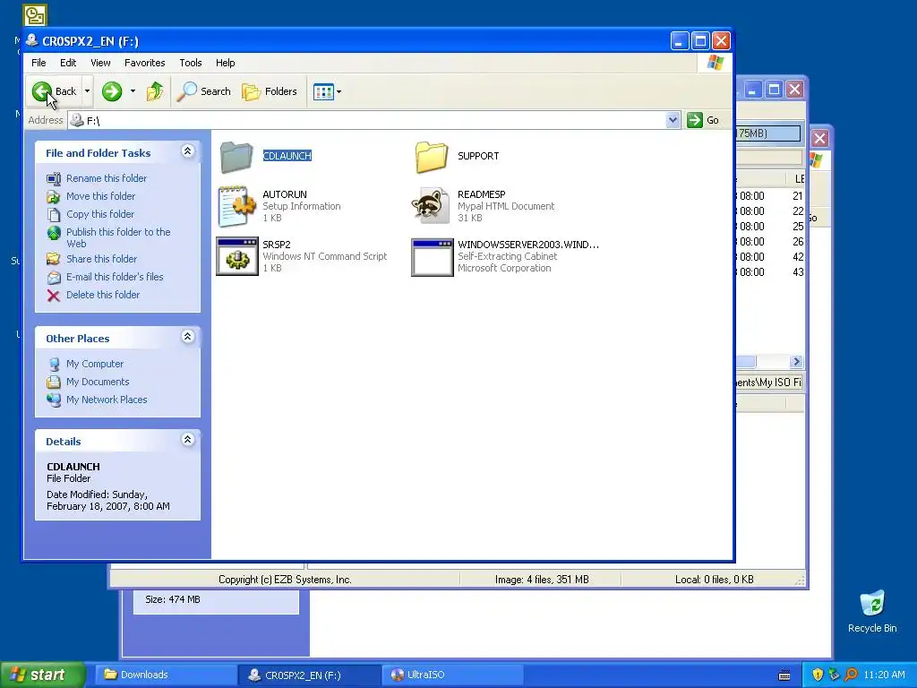Open the File menu

[x=39, y=63]
